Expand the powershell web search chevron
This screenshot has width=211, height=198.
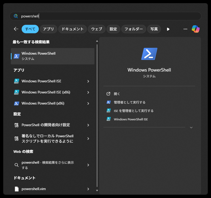pyautogui.click(x=88, y=165)
